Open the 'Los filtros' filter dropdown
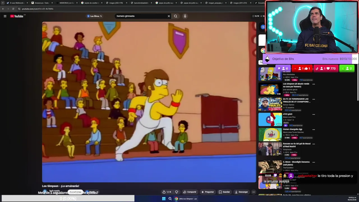359x202 pixels. (95, 16)
